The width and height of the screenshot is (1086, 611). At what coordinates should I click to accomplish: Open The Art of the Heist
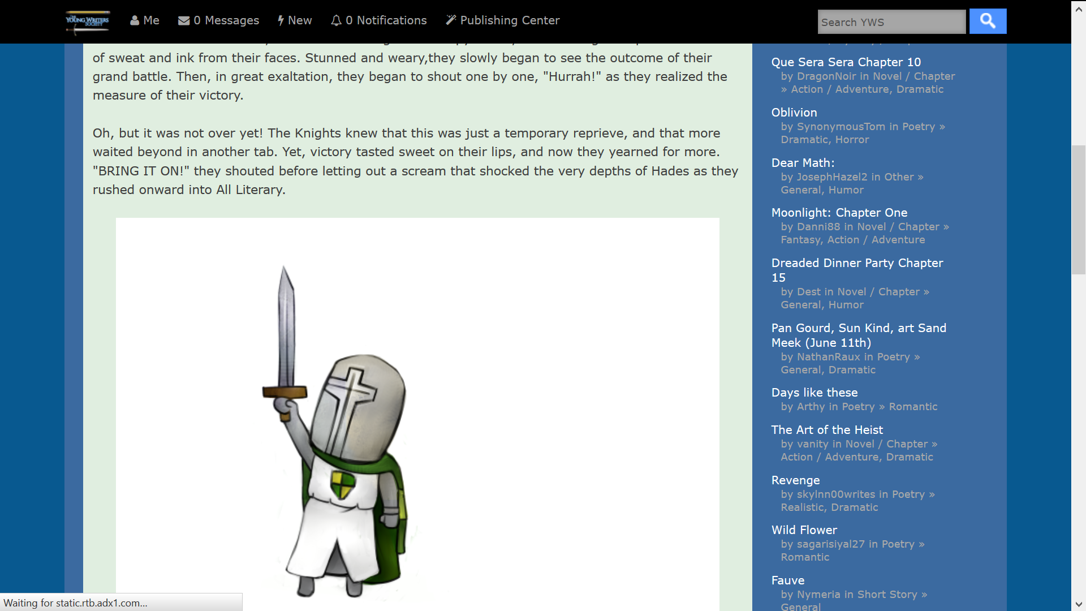click(827, 430)
